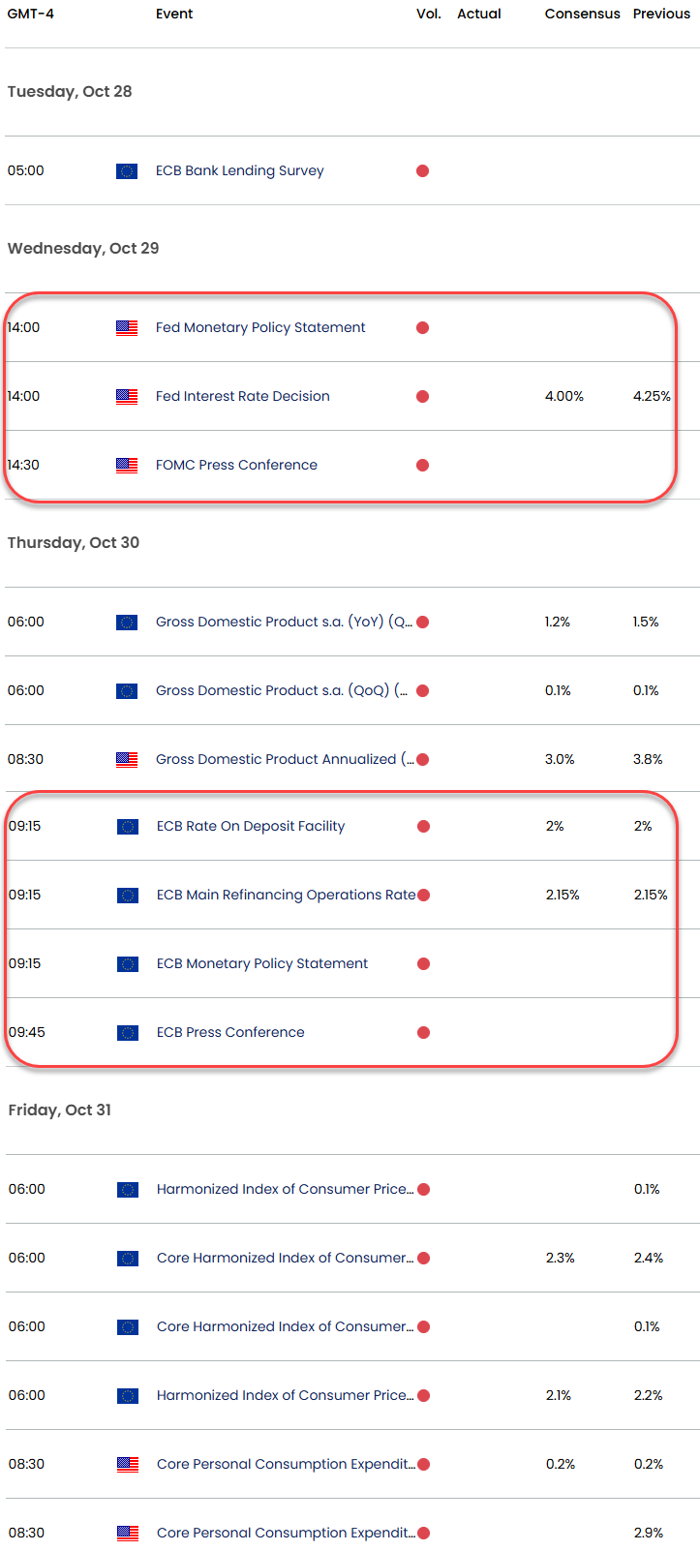This screenshot has height=1551, width=700.
Task: Click the GMT-4 timezone label
Action: click(x=30, y=14)
